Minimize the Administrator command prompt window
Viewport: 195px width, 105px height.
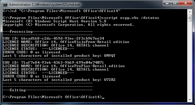coord(167,3)
